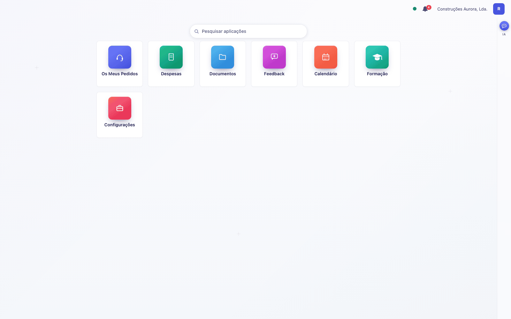Open the notifications bell with badge

(426, 9)
